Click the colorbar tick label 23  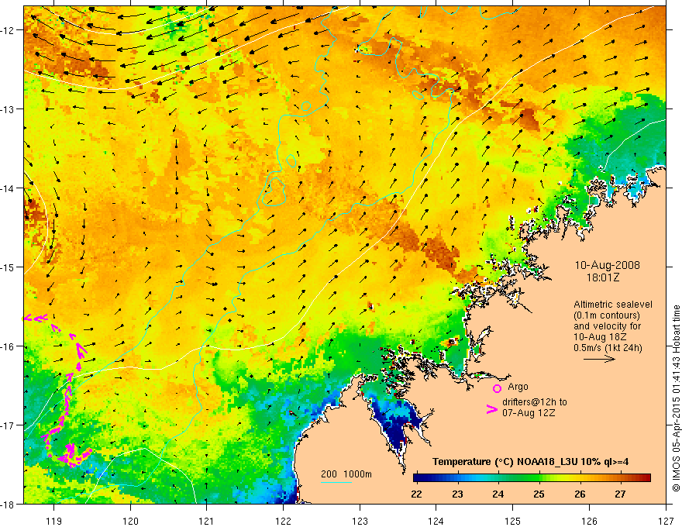click(x=457, y=494)
